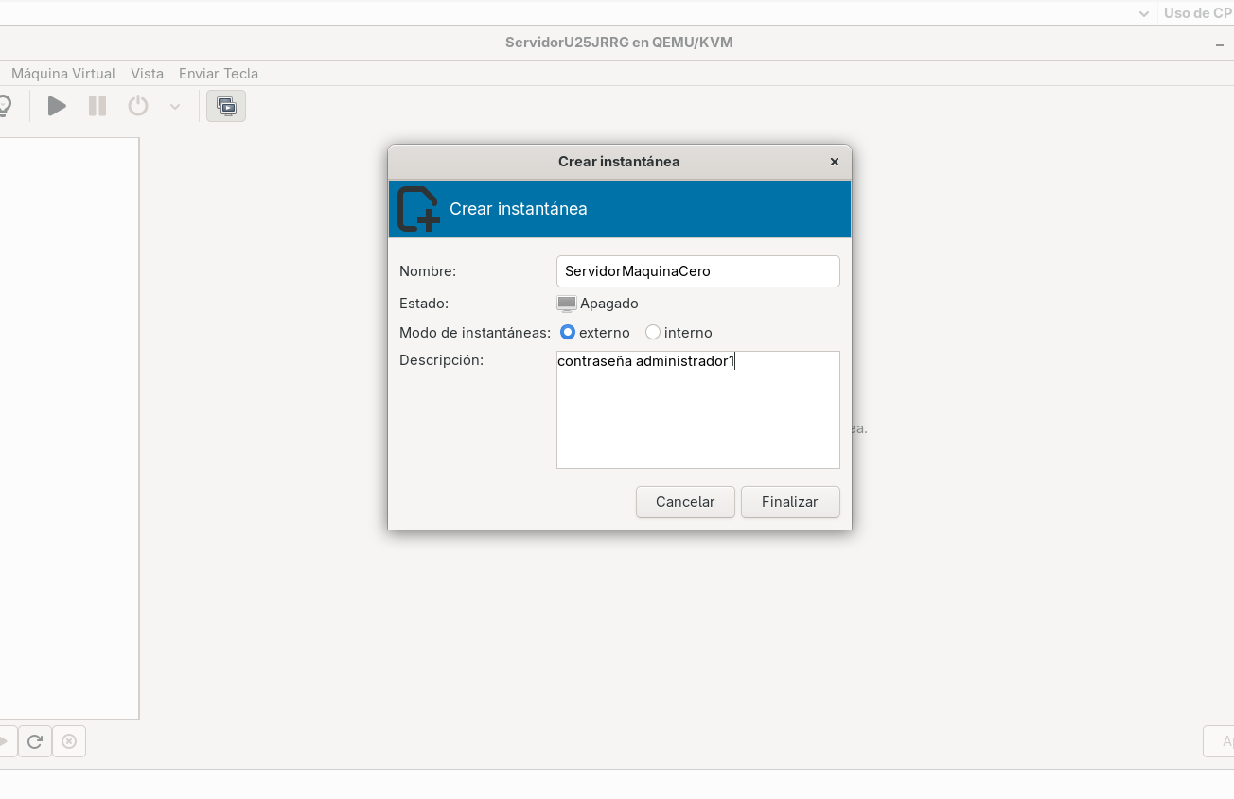
Task: Close the Crear instantánea dialog
Action: 835,162
